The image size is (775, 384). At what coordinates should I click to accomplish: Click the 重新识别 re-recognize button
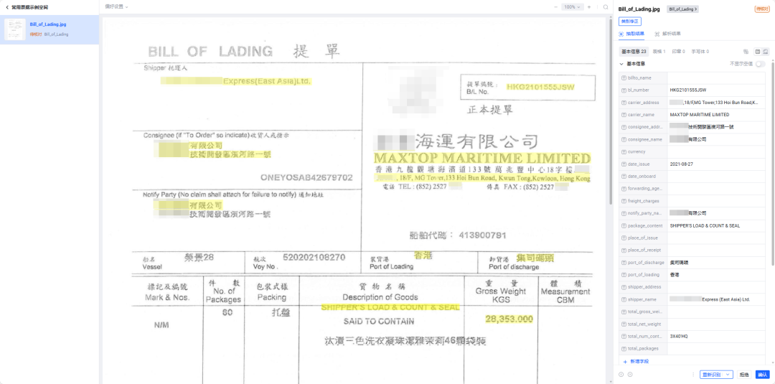pos(711,375)
